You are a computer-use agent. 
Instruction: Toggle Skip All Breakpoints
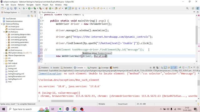coord(19,8)
